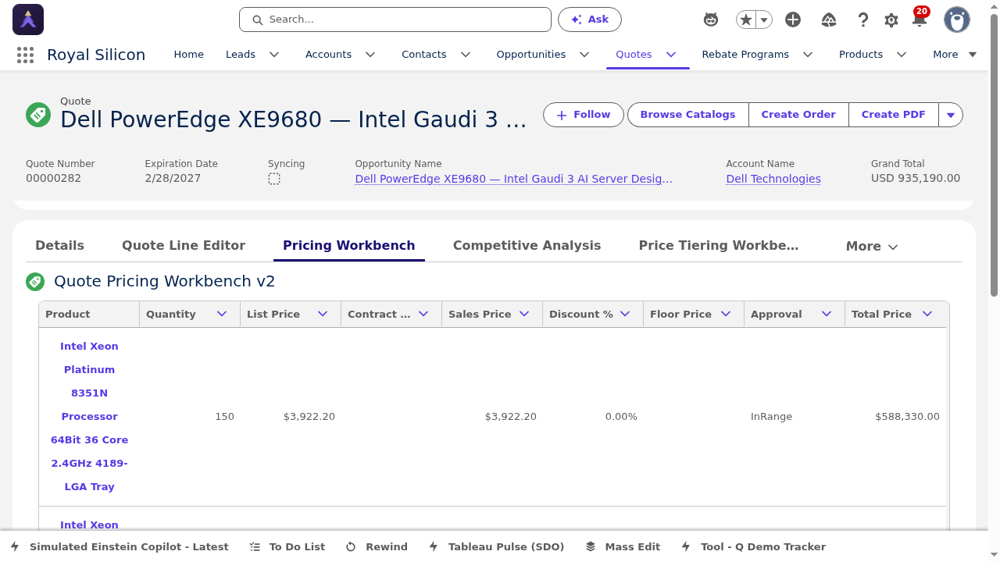
Task: Click the Browse Catalogs button
Action: point(687,115)
